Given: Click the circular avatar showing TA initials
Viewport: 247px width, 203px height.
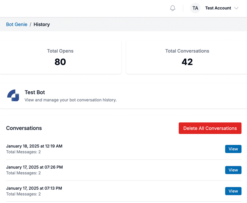Looking at the screenshot, I should pyautogui.click(x=195, y=8).
